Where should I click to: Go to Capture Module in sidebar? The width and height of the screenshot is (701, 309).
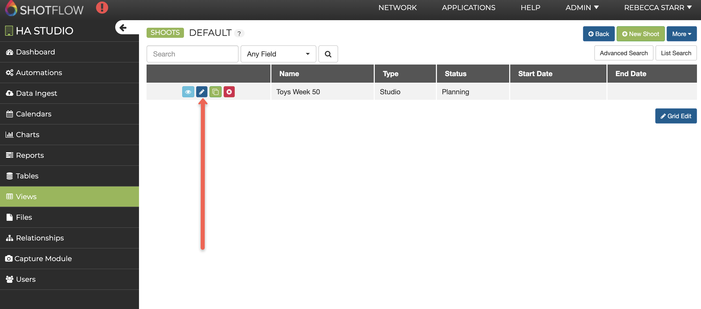click(x=43, y=259)
